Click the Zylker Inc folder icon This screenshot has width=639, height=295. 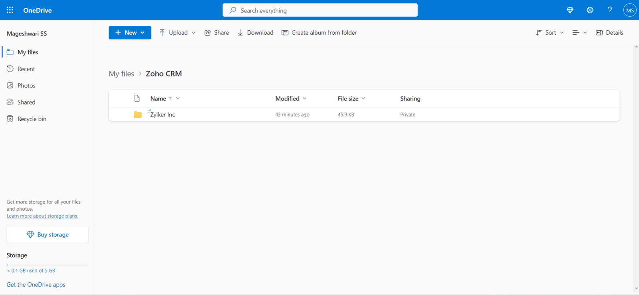coord(138,115)
